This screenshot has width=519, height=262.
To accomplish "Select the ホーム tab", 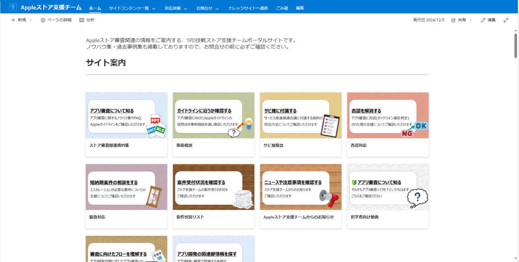I will click(95, 8).
